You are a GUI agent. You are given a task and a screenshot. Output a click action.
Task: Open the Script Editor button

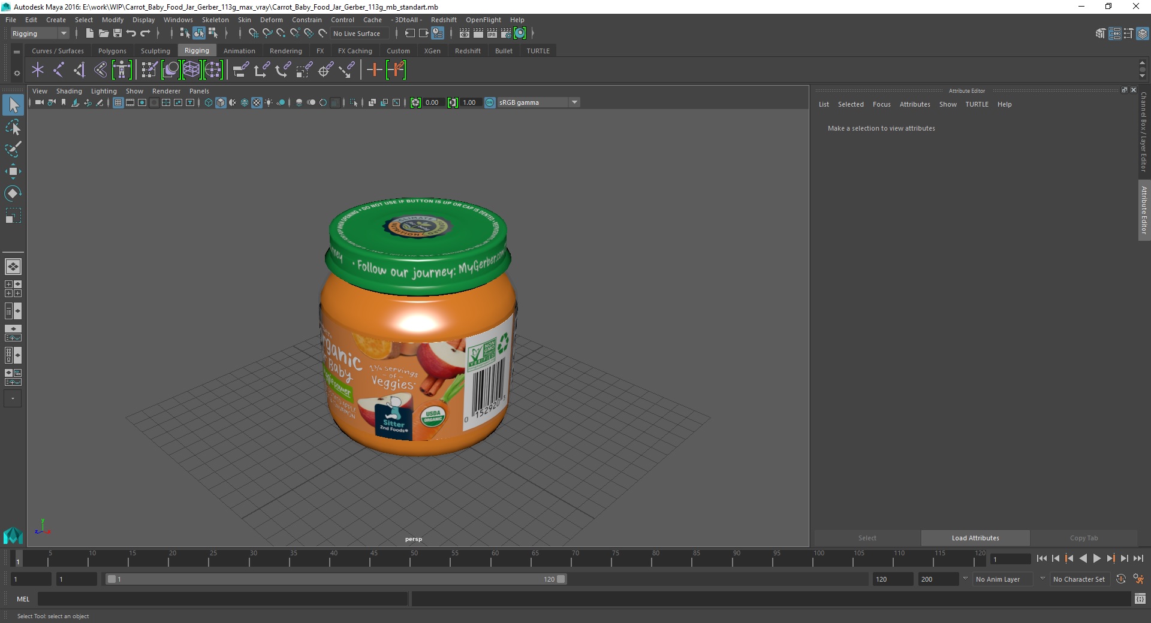pos(1140,599)
